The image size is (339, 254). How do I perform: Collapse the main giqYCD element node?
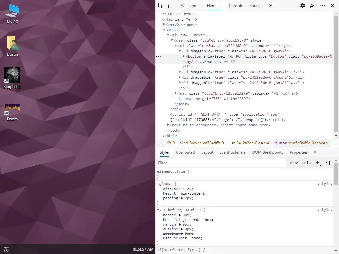[172, 40]
